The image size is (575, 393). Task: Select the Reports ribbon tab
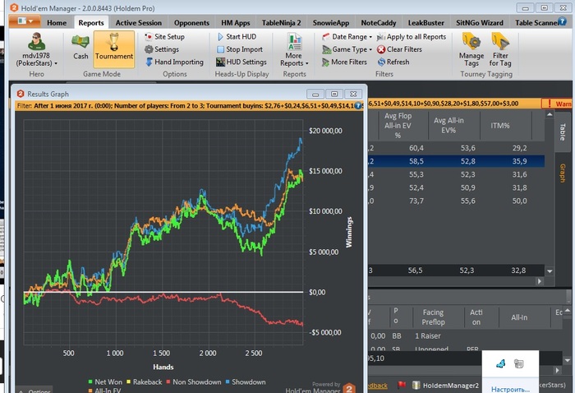click(91, 23)
